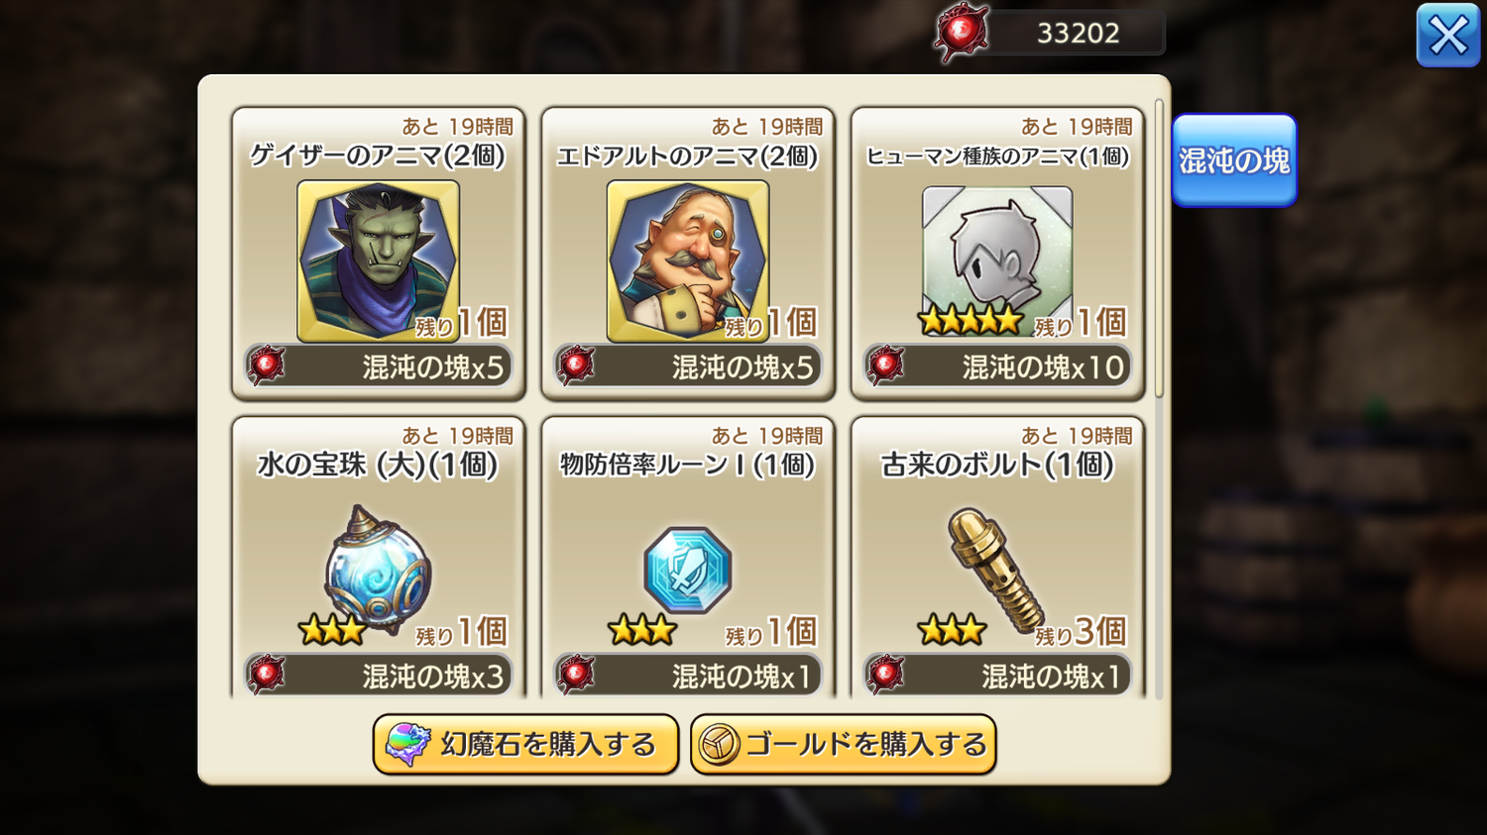Purchase 物防倍率ルーン for 混沌の塊x1
1487x835 pixels.
(688, 675)
